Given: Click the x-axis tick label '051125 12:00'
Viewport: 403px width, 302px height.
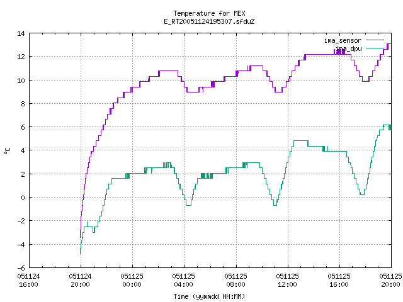Looking at the screenshot, I should (x=287, y=280).
